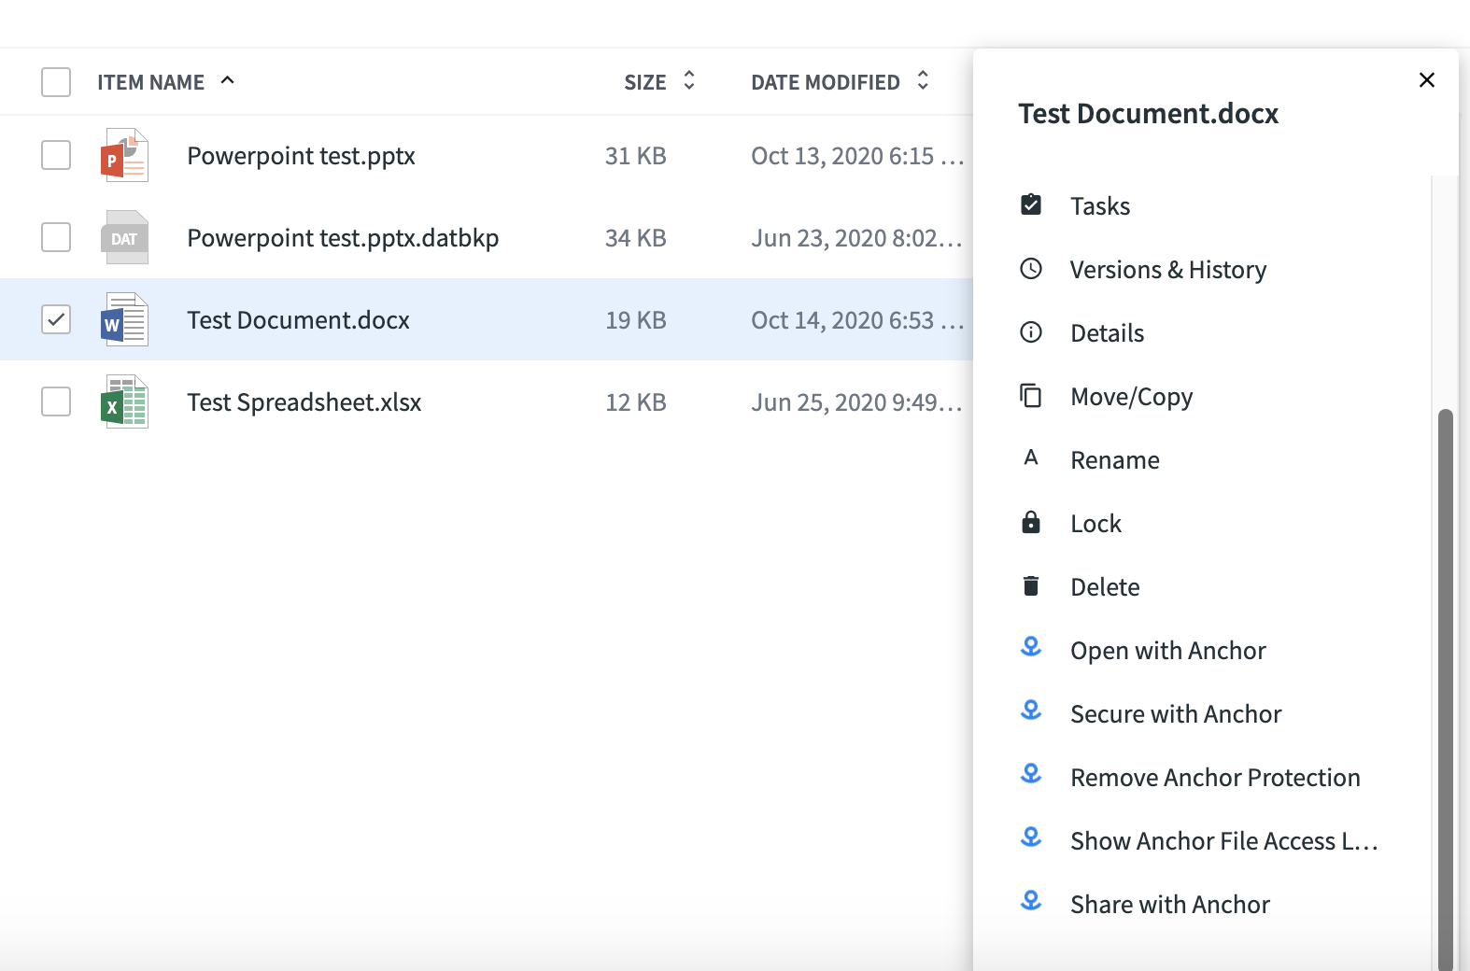Click the PowerPoint file icon for Powerpoint test.pptx
1470x971 pixels.
pyautogui.click(x=124, y=155)
